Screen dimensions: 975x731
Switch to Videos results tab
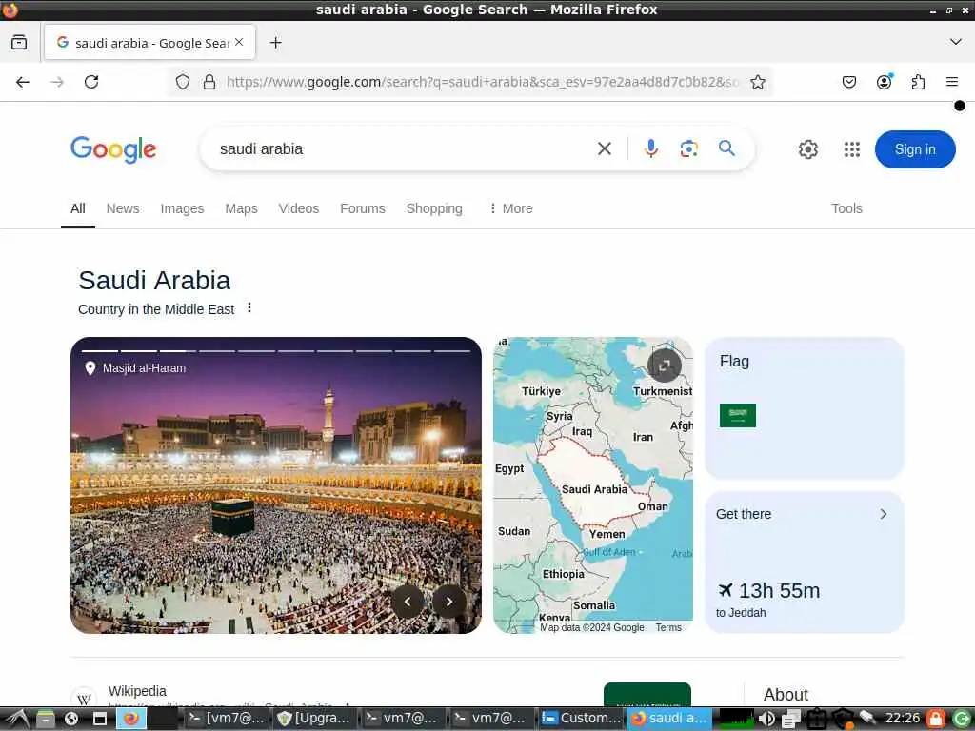pyautogui.click(x=298, y=208)
